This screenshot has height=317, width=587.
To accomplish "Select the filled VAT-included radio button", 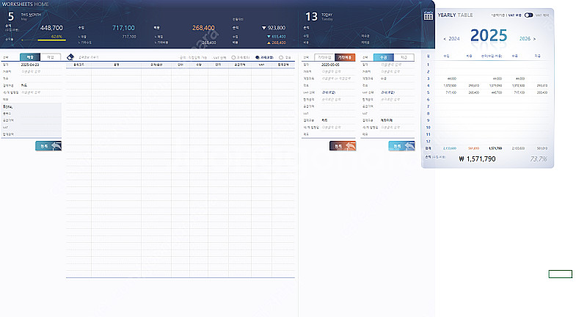I will coord(258,57).
